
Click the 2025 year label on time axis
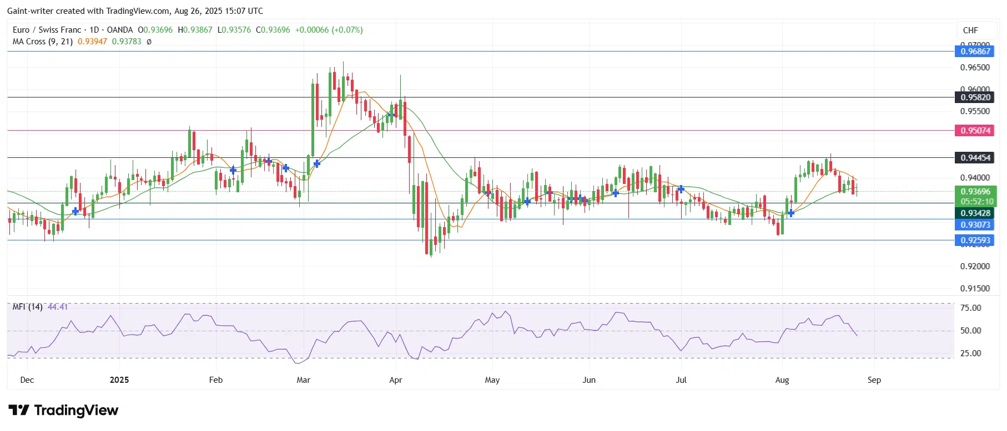click(119, 380)
